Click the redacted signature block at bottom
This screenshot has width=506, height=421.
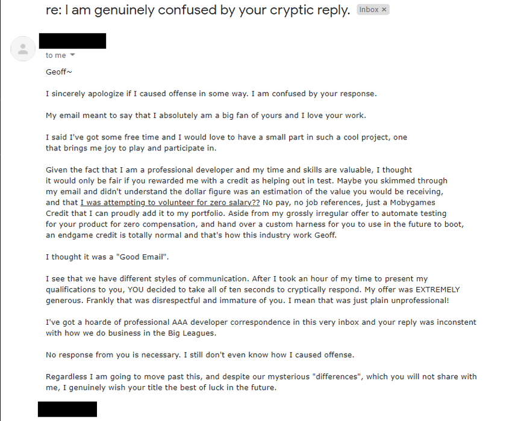pyautogui.click(x=67, y=409)
